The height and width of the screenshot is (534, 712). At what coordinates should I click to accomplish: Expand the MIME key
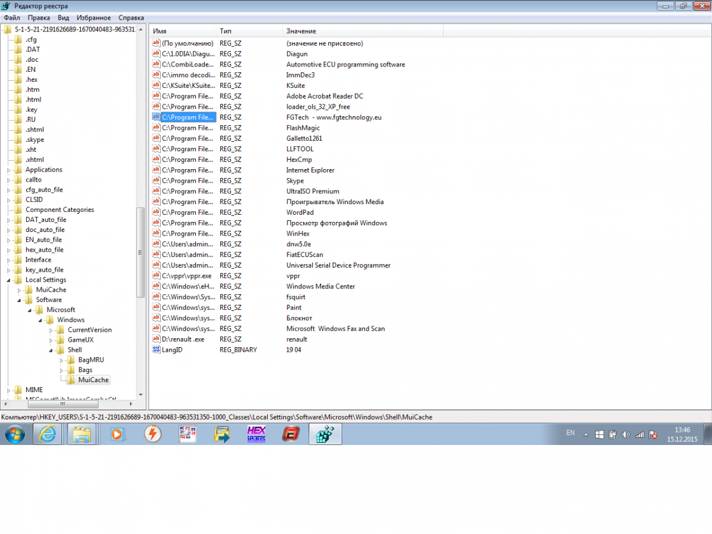tap(9, 390)
